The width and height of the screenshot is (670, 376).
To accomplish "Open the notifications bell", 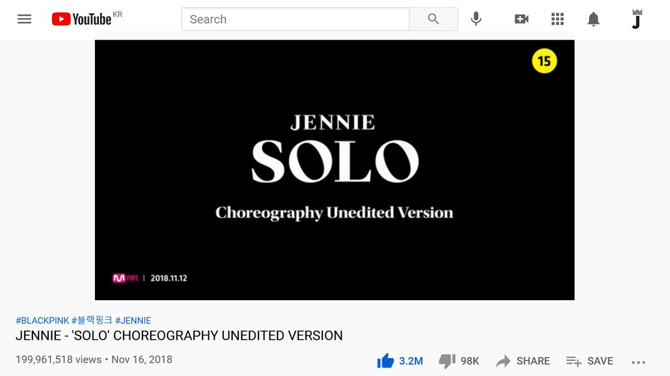I will point(594,19).
